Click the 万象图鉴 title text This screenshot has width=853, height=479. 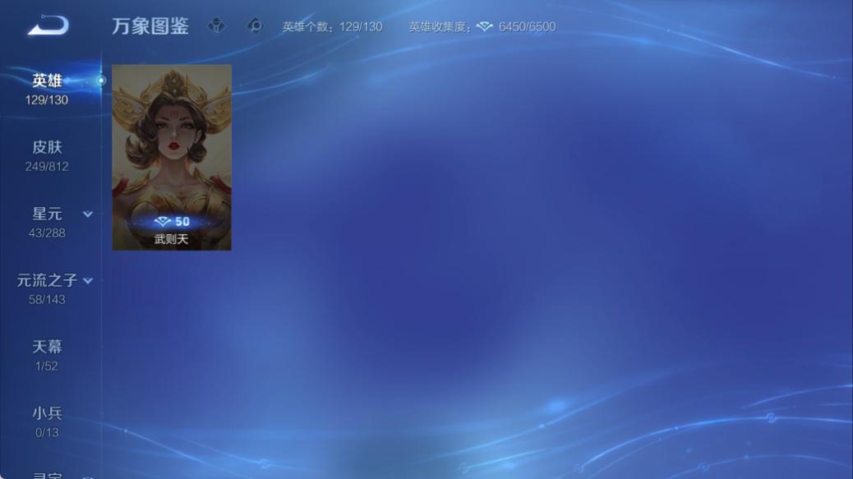(150, 26)
